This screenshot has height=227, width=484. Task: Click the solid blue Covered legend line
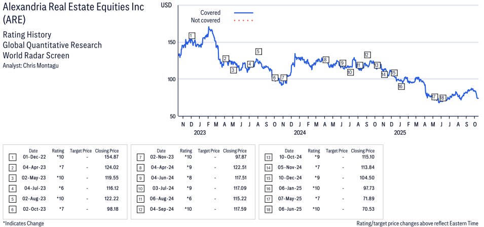pyautogui.click(x=243, y=12)
